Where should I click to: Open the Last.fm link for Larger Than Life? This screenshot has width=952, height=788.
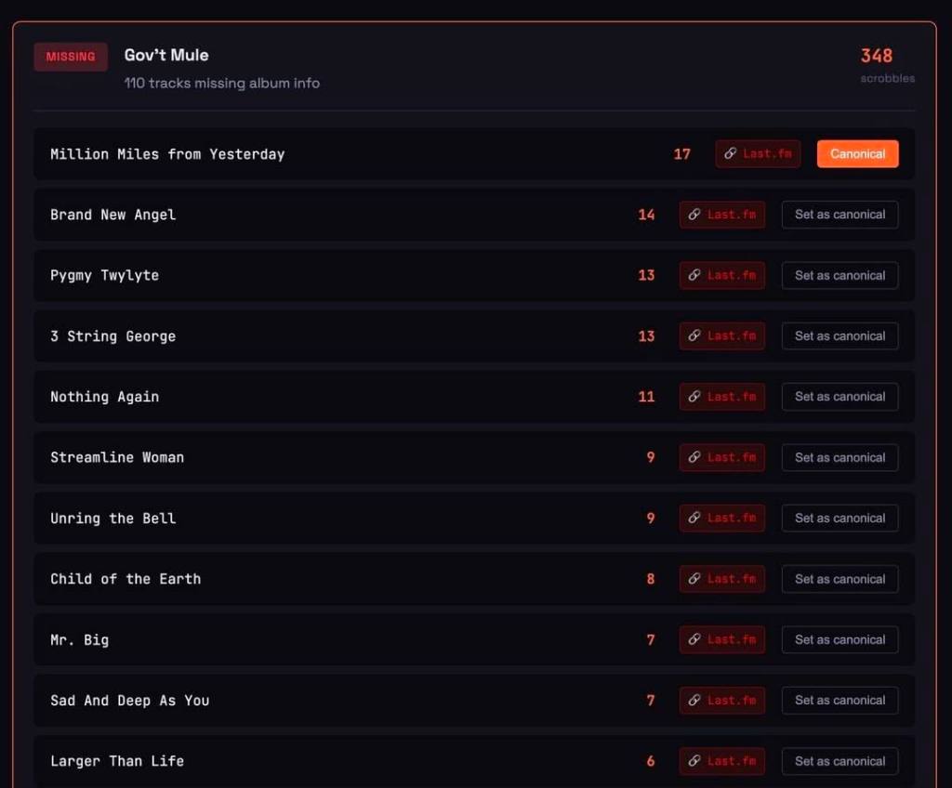click(722, 761)
